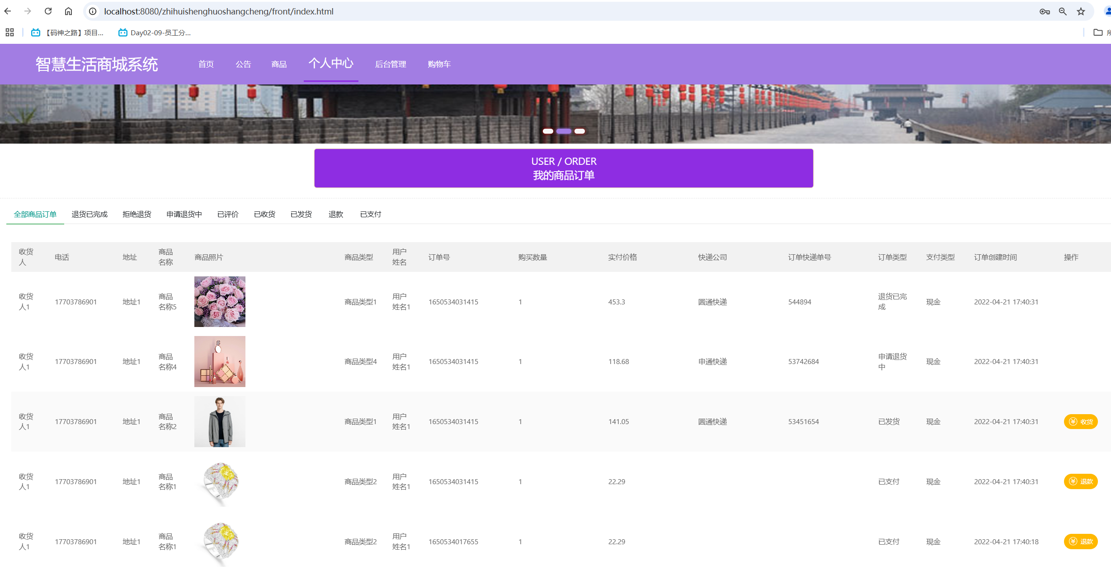
Task: Click 退款 button for 17:40:31 paid order
Action: point(1081,481)
